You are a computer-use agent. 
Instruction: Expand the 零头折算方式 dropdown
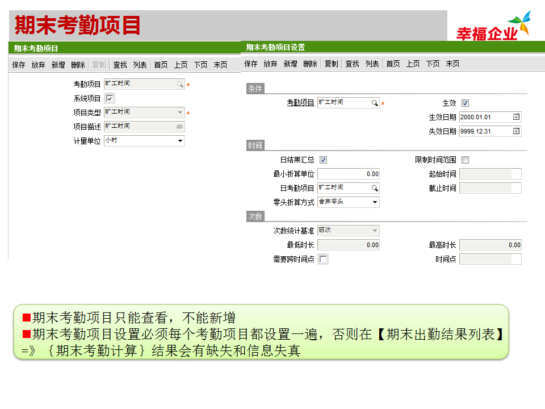[375, 202]
